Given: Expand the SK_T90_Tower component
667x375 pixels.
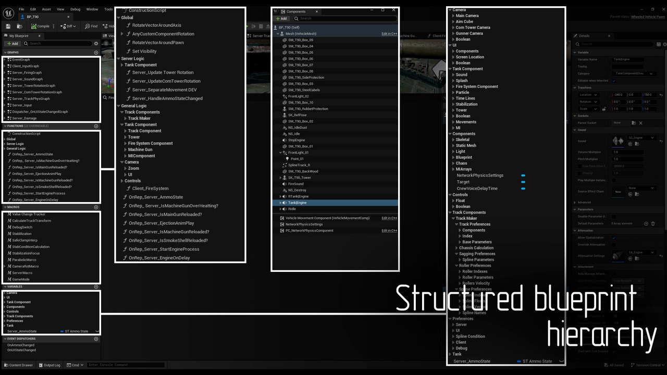Looking at the screenshot, I should coord(281,178).
